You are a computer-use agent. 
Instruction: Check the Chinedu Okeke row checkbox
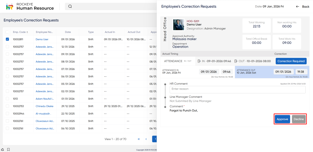(x=7, y=106)
